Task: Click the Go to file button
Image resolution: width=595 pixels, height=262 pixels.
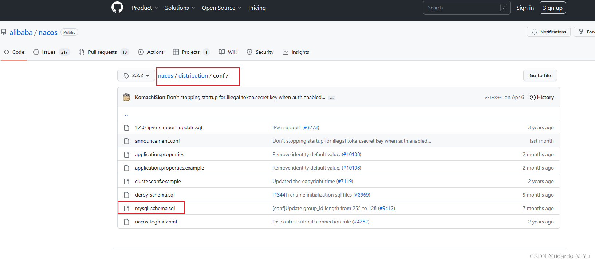Action: point(540,75)
